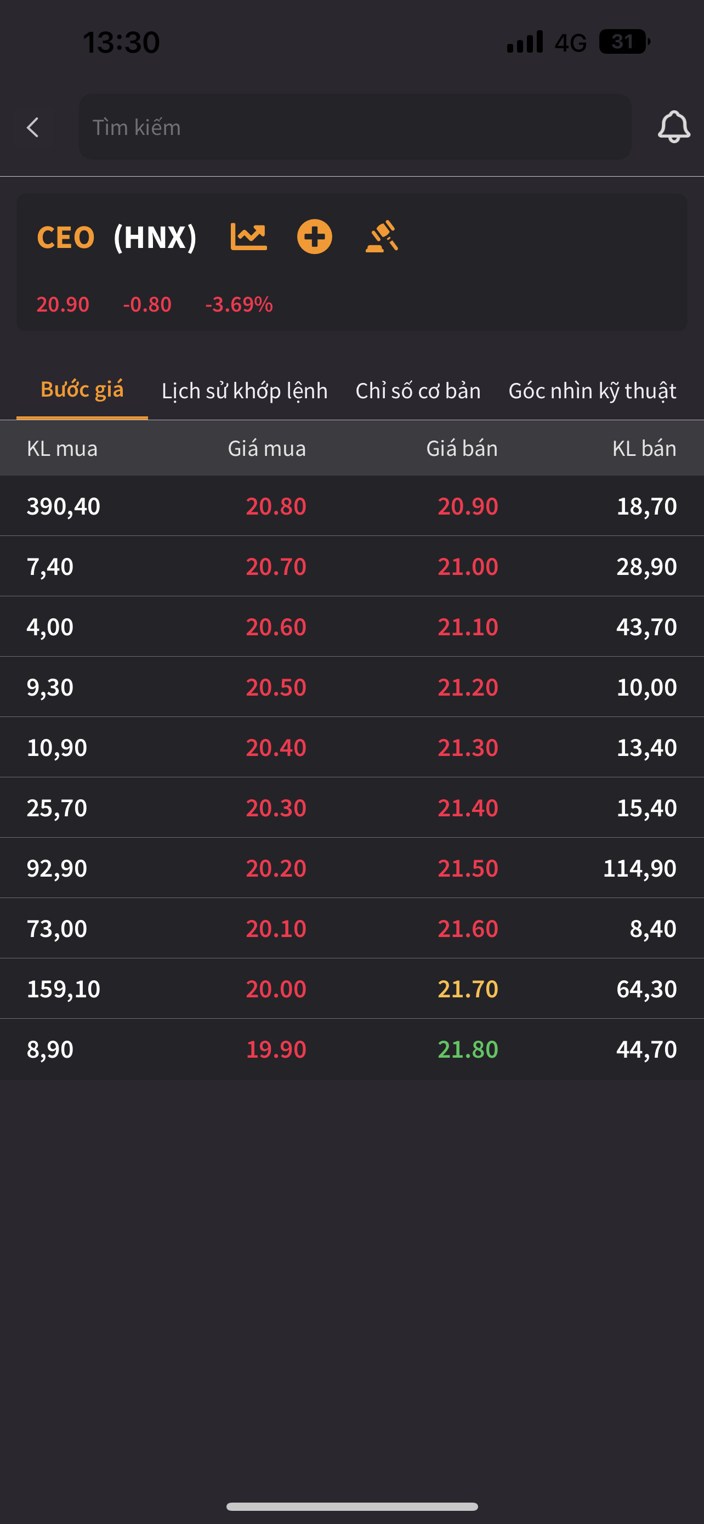Open the Chỉ số cơ bản tab
This screenshot has width=704, height=1524.
tap(418, 391)
